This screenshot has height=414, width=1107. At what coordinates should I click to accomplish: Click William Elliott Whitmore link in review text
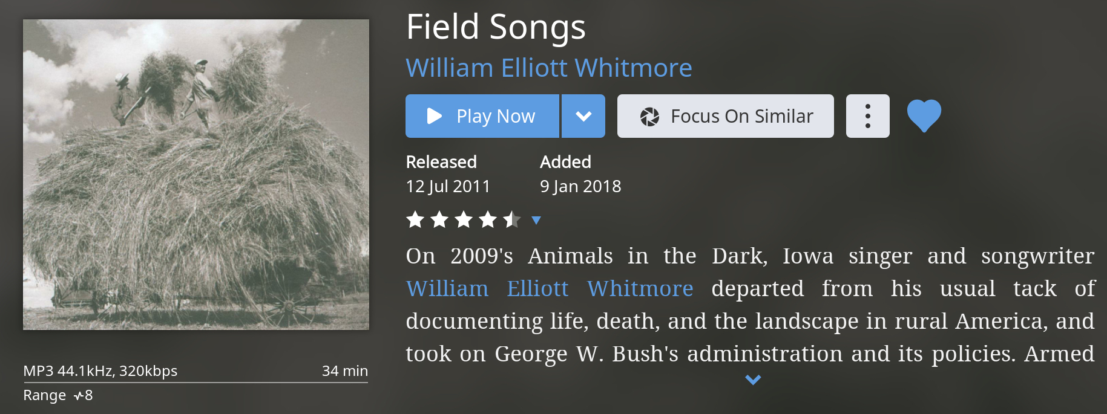pyautogui.click(x=550, y=288)
